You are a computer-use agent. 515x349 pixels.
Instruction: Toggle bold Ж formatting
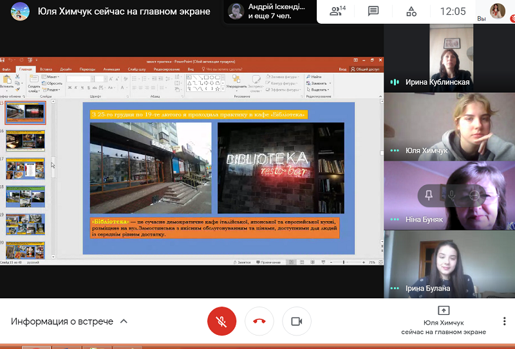70,87
